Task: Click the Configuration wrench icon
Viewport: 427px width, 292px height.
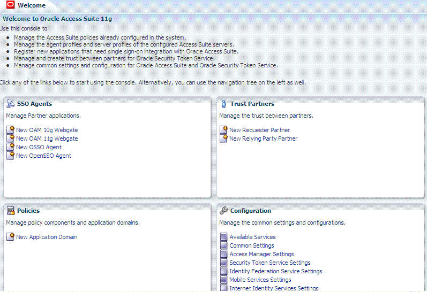Action: coord(224,210)
